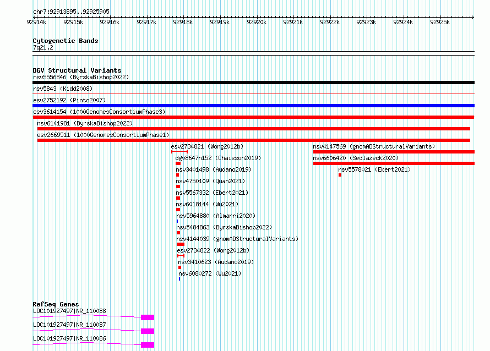This screenshot has width=490, height=351.
Task: Select the magenta NR_110086 exon block
Action: [148, 345]
